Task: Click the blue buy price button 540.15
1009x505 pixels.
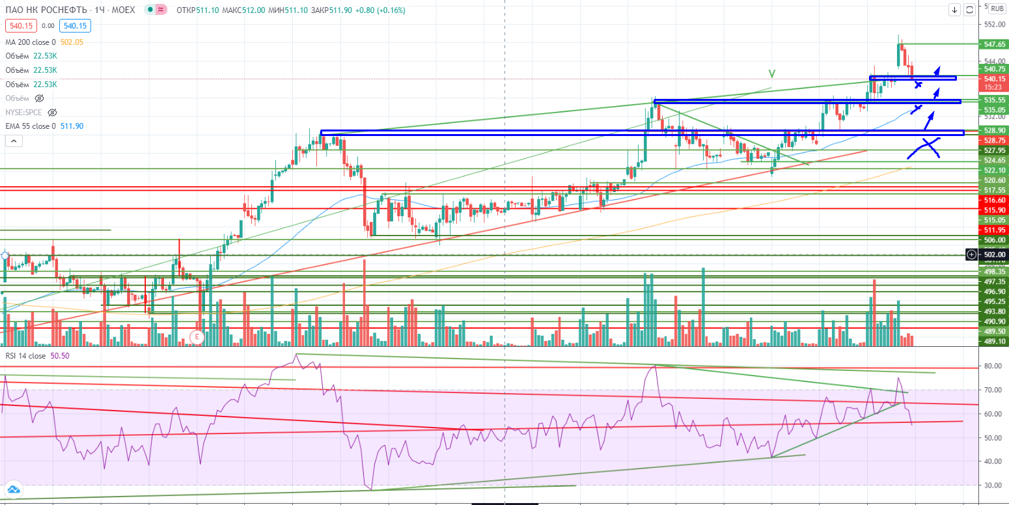Action: [74, 26]
